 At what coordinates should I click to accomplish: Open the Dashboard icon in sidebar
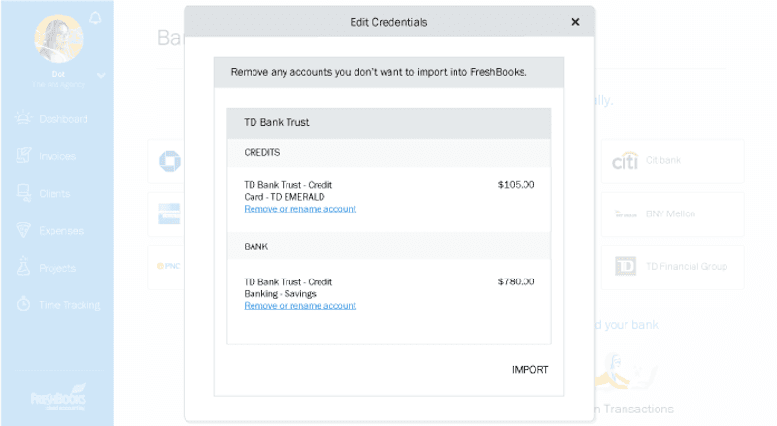pyautogui.click(x=23, y=119)
